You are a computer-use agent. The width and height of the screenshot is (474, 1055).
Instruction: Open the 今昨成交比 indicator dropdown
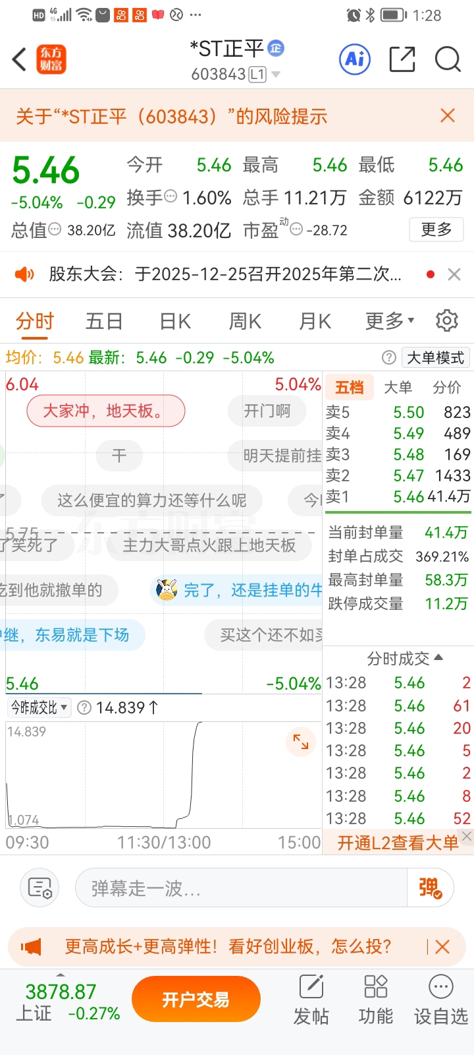39,708
